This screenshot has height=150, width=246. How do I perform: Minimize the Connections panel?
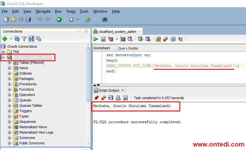point(86,31)
